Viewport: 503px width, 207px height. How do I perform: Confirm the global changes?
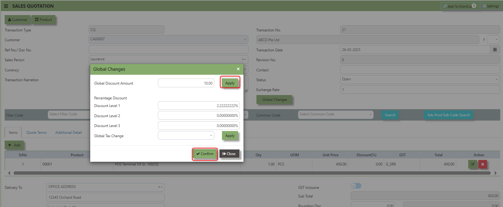pyautogui.click(x=205, y=154)
